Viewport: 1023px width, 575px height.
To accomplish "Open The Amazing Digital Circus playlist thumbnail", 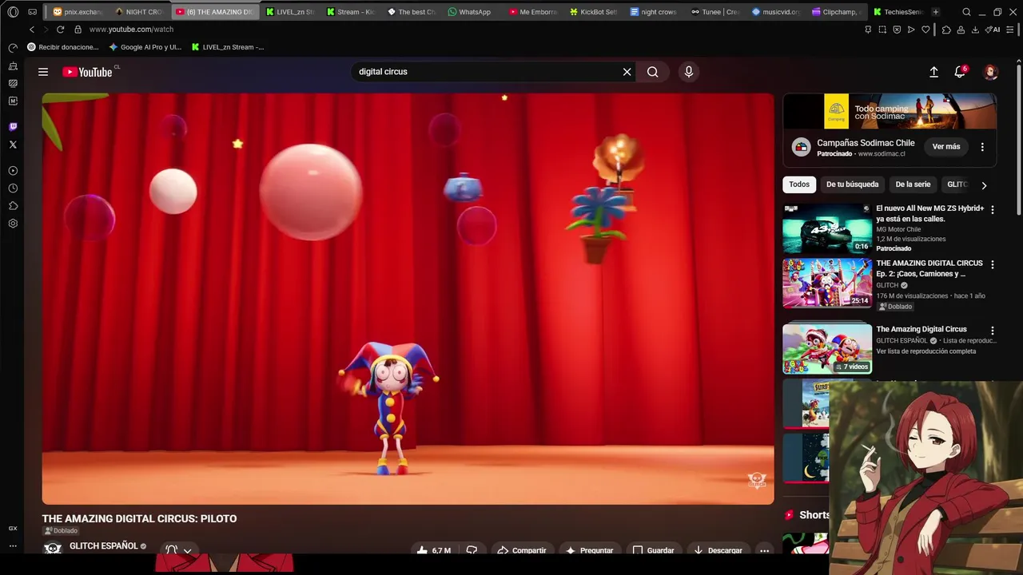I will click(x=827, y=348).
